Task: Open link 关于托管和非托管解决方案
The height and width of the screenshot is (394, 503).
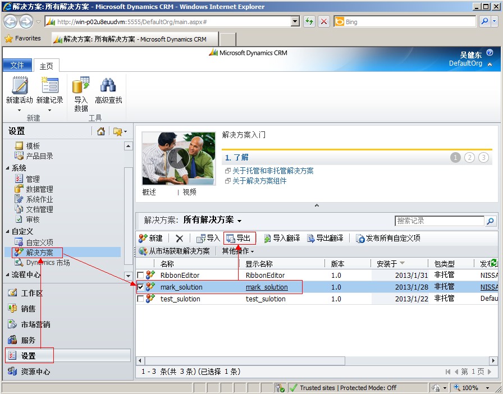Action: click(273, 171)
